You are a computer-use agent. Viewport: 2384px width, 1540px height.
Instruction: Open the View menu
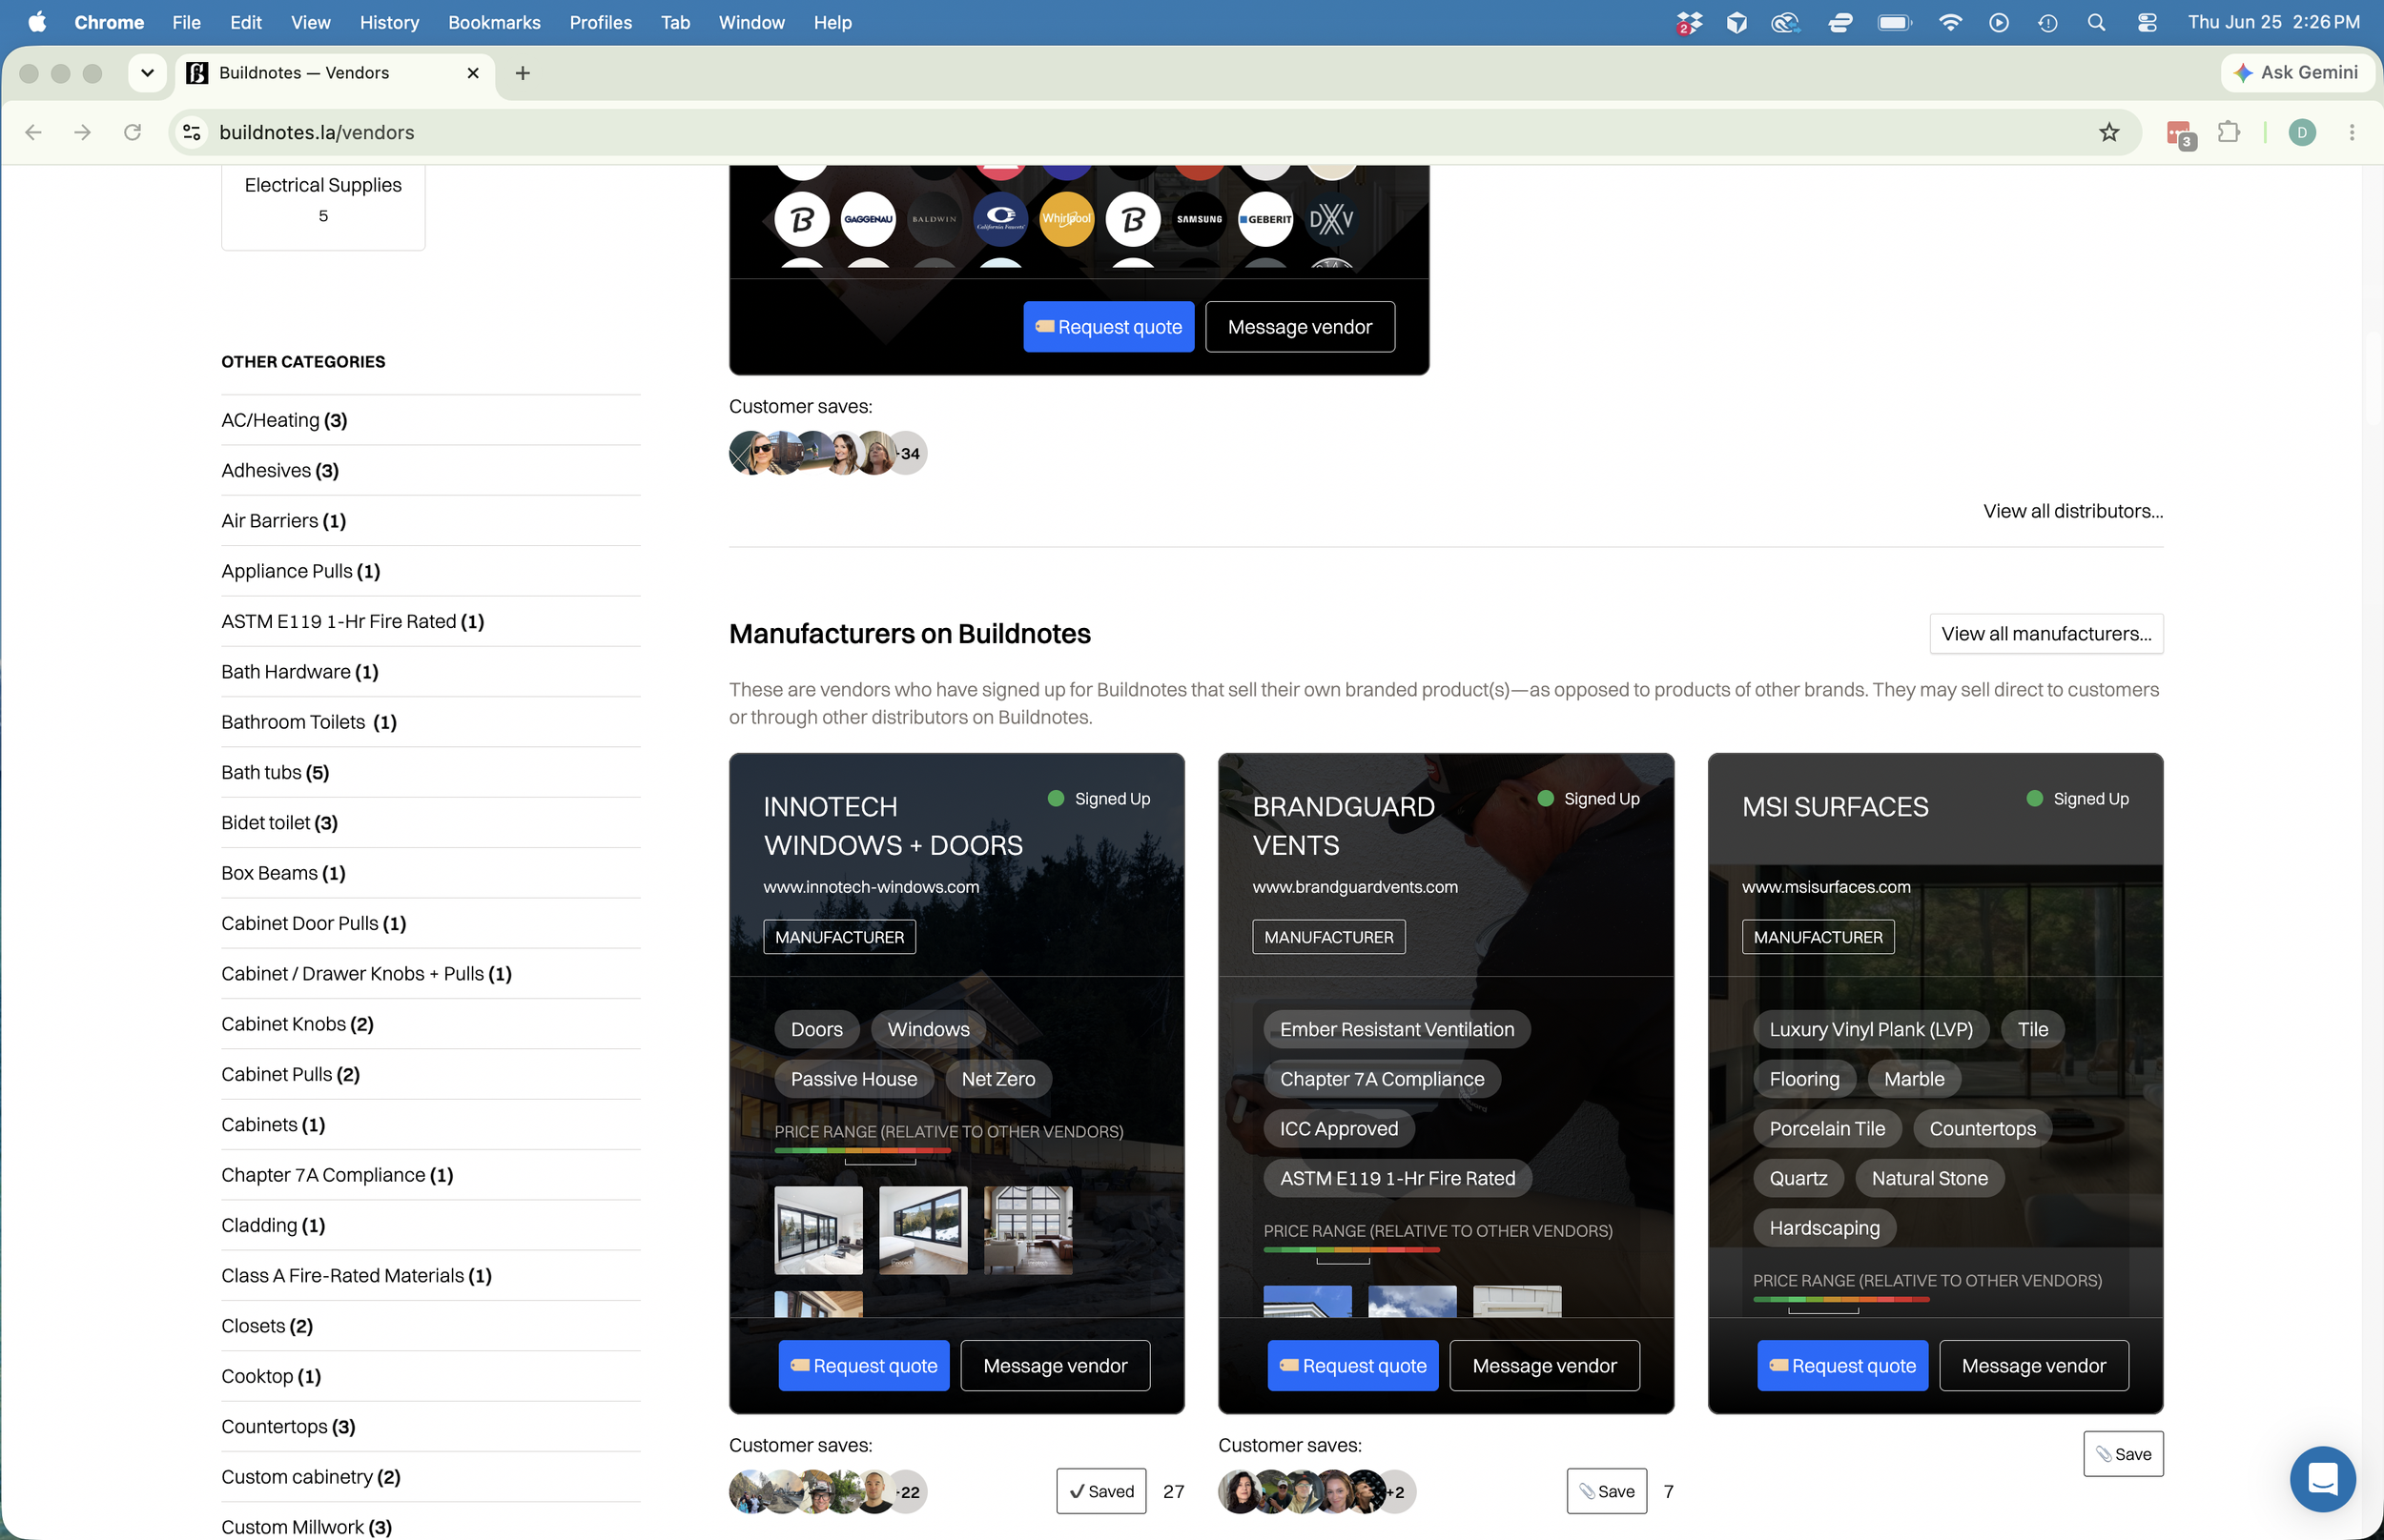pos(310,22)
